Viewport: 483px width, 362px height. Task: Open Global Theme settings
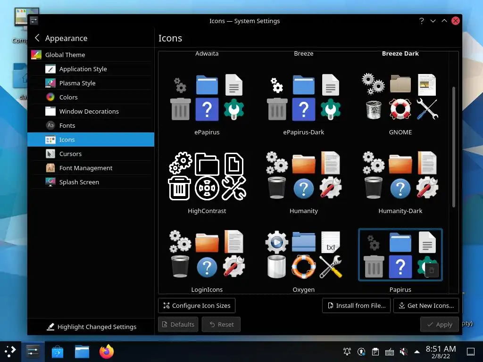91,55
